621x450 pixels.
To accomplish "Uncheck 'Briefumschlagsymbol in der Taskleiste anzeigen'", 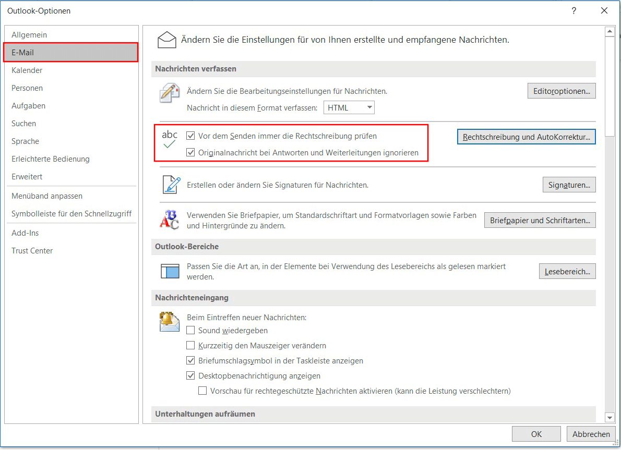I will [x=190, y=360].
